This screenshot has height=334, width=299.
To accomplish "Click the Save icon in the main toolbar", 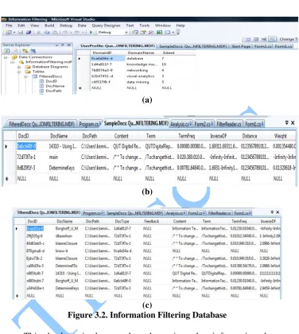I will point(21,33).
